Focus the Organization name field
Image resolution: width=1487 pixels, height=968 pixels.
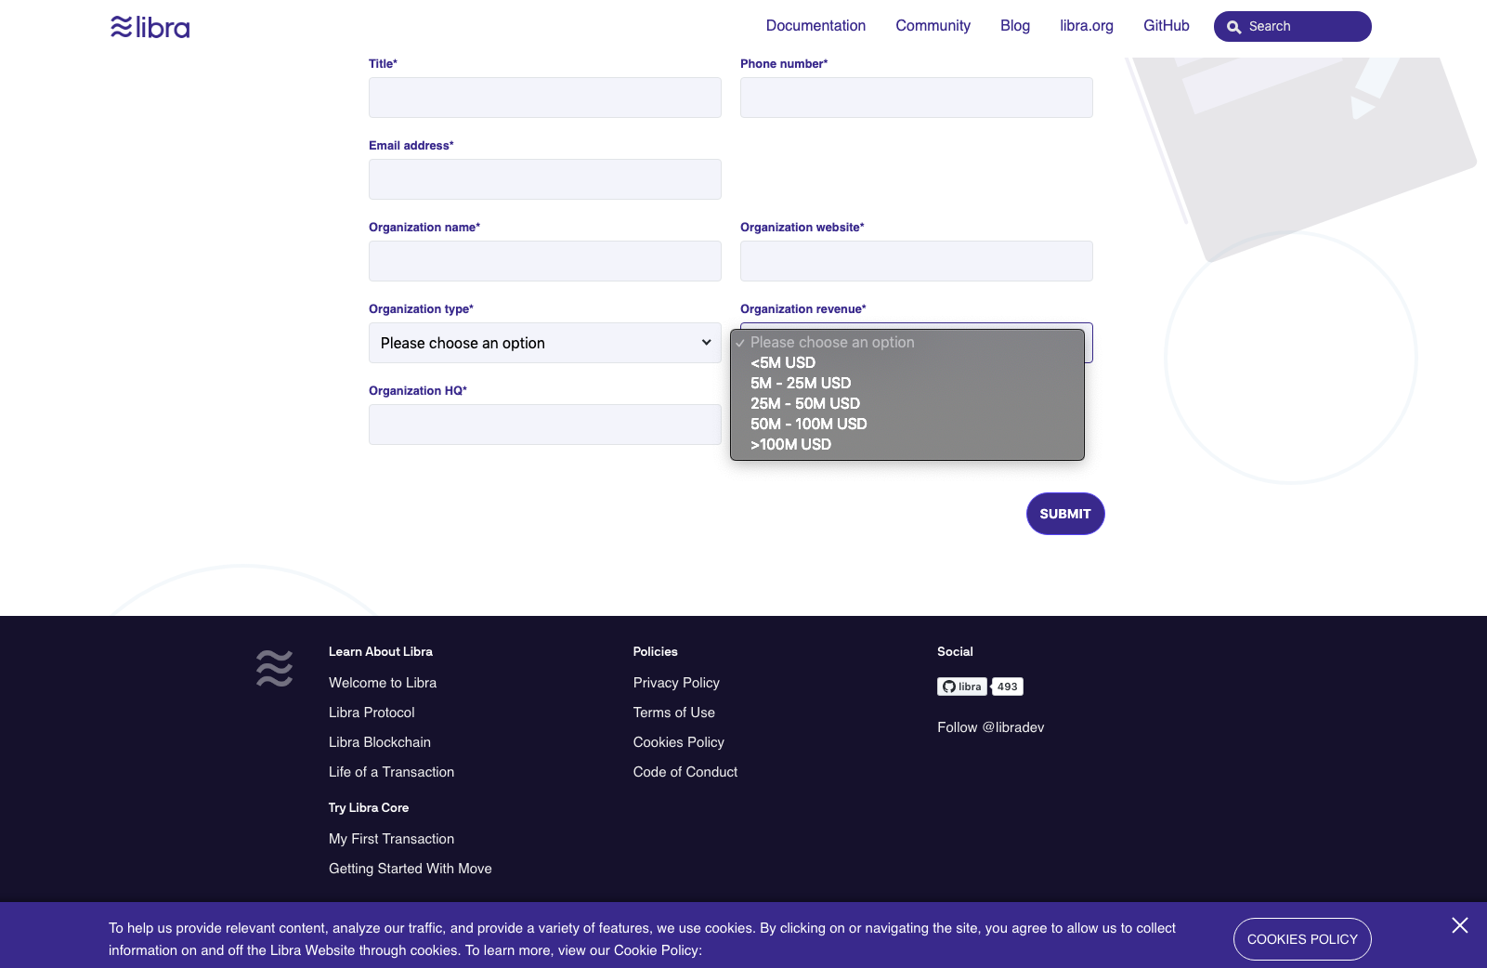pyautogui.click(x=545, y=261)
